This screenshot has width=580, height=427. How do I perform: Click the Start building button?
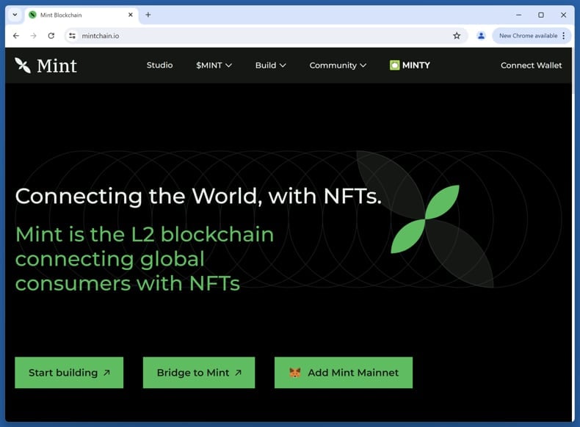click(69, 372)
